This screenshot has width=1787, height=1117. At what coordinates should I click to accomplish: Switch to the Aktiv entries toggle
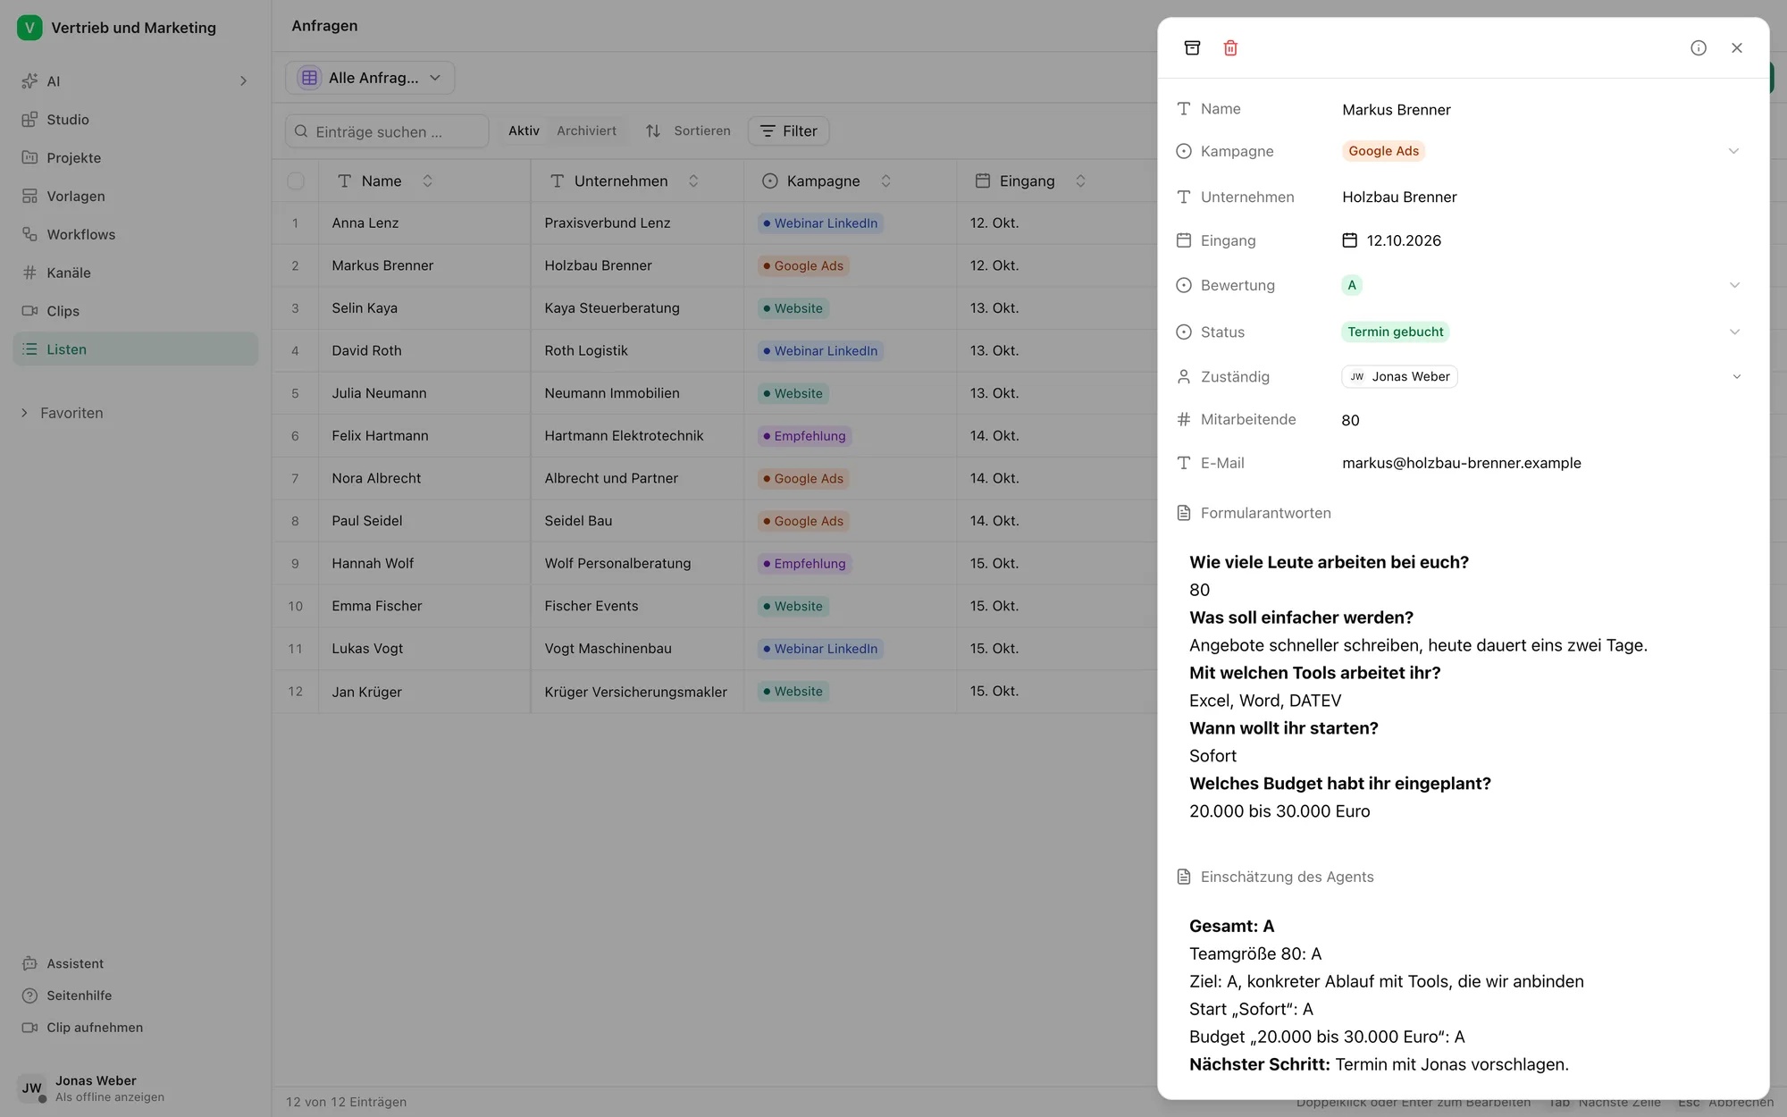[524, 131]
